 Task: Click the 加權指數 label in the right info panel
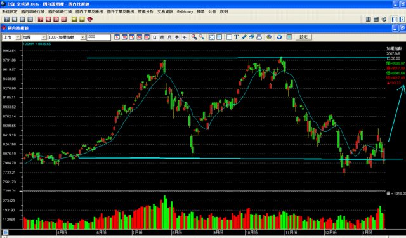(x=394, y=48)
